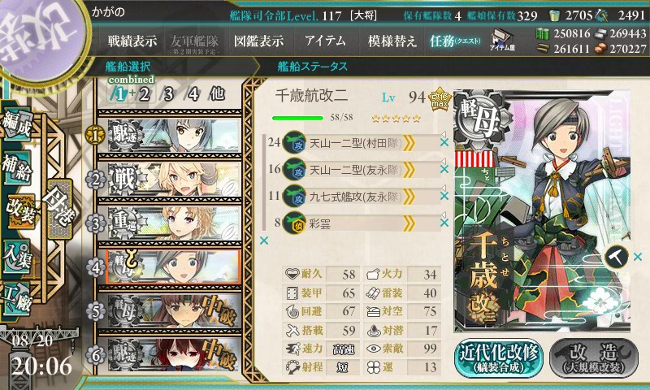Viewport: 650px width, 390px height.
Task: Click the アイテム屋 shop icon
Action: [501, 40]
